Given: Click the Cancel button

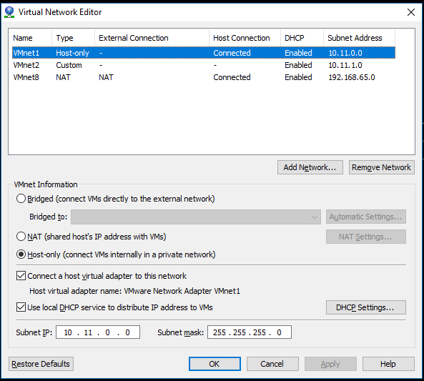Looking at the screenshot, I should [272, 364].
